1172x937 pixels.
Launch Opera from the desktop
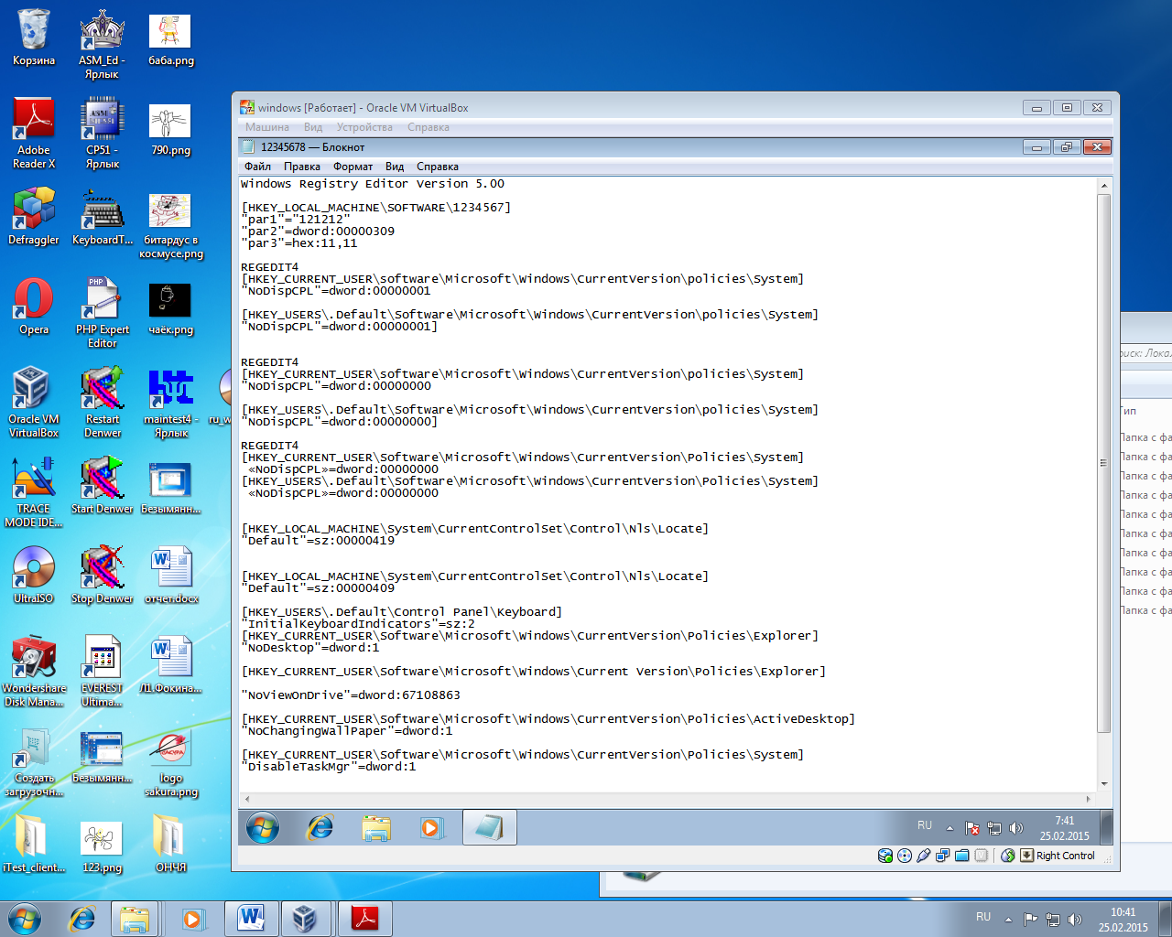click(34, 307)
